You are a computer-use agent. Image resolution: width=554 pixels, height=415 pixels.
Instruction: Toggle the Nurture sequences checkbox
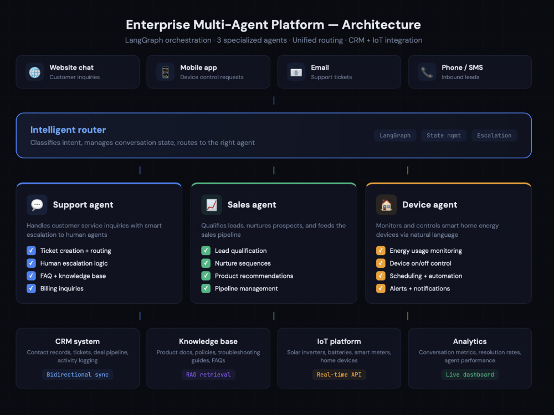tap(206, 263)
